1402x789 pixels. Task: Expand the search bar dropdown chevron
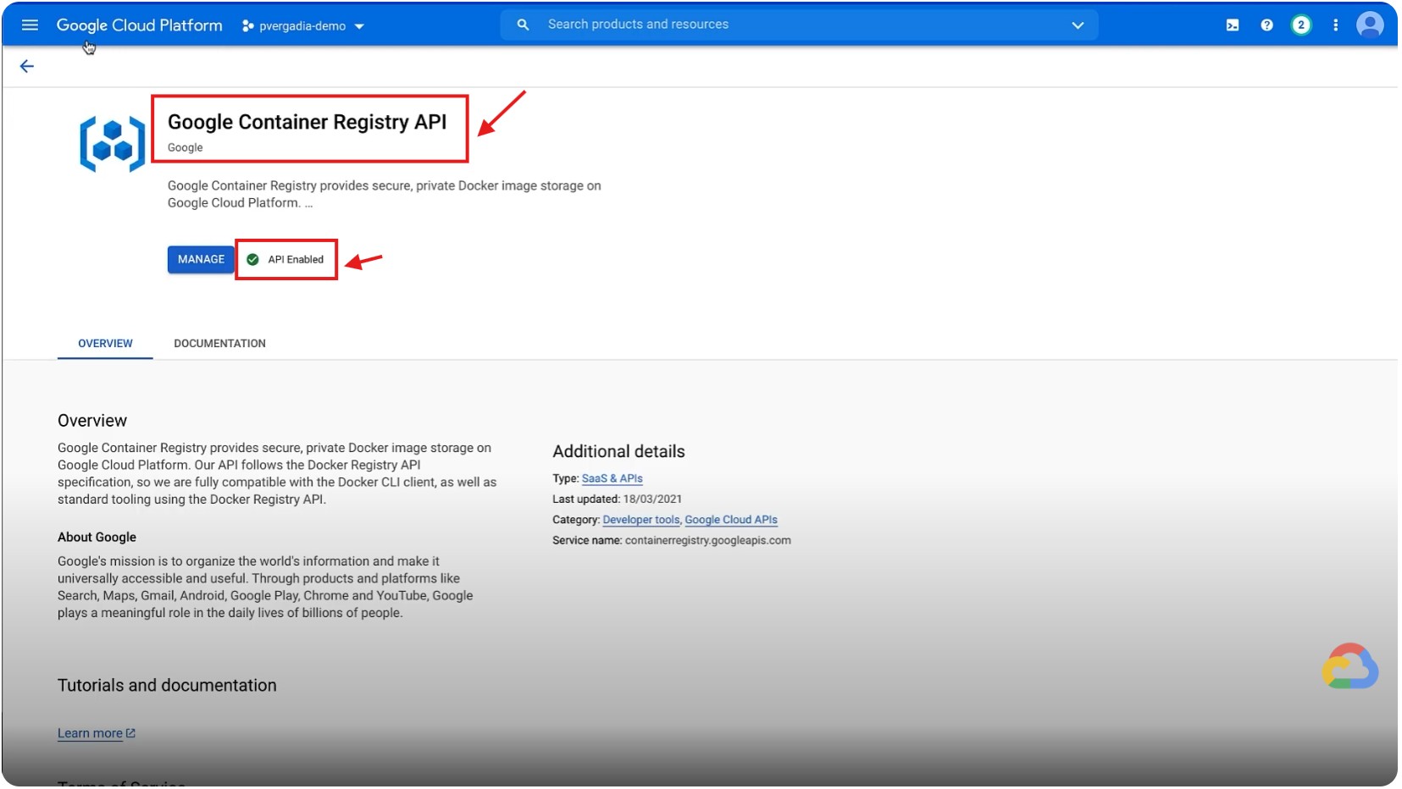click(x=1078, y=25)
